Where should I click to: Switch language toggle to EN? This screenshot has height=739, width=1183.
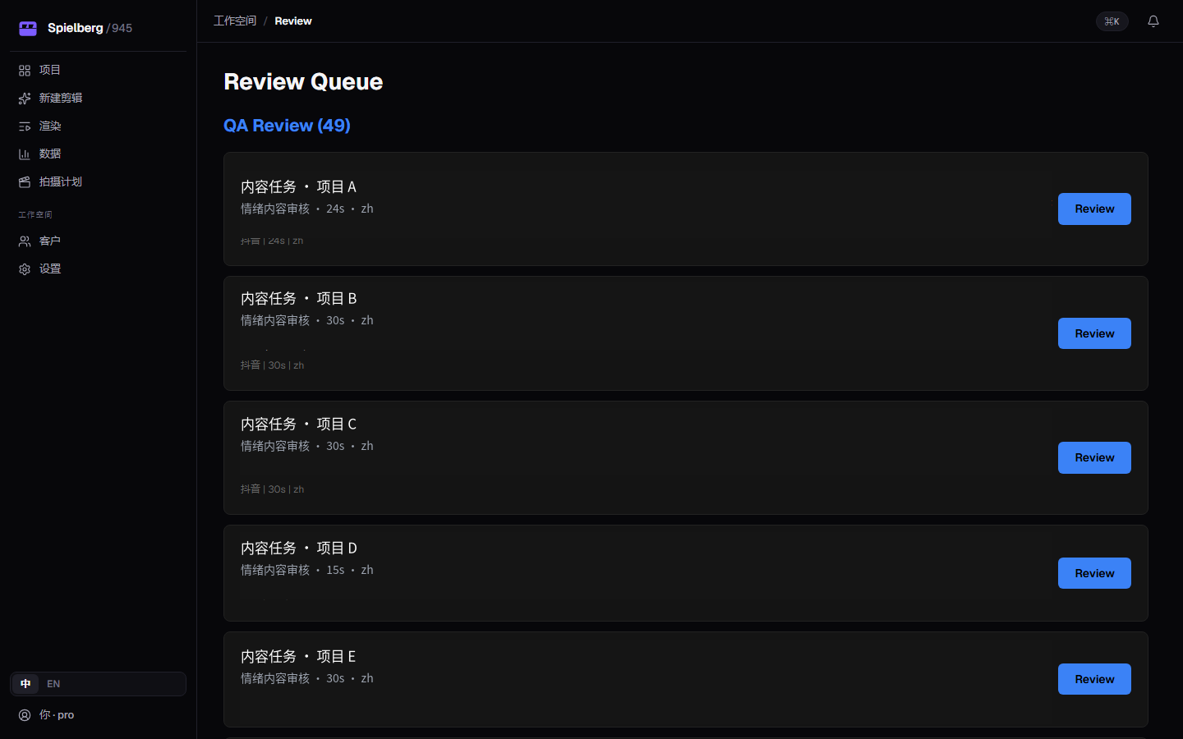[x=53, y=684]
